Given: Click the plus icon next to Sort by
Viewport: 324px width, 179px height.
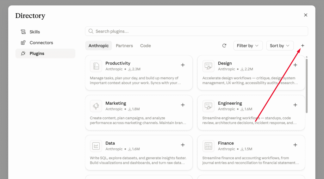Looking at the screenshot, I should 302,46.
